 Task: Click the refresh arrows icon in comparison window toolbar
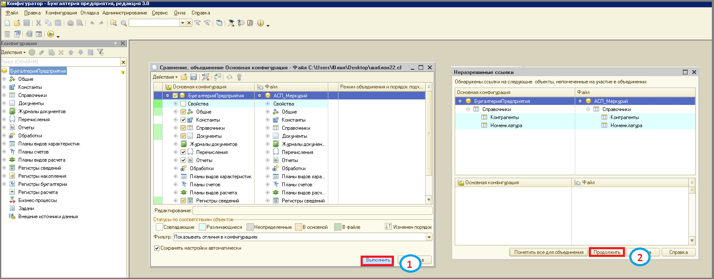pyautogui.click(x=229, y=77)
